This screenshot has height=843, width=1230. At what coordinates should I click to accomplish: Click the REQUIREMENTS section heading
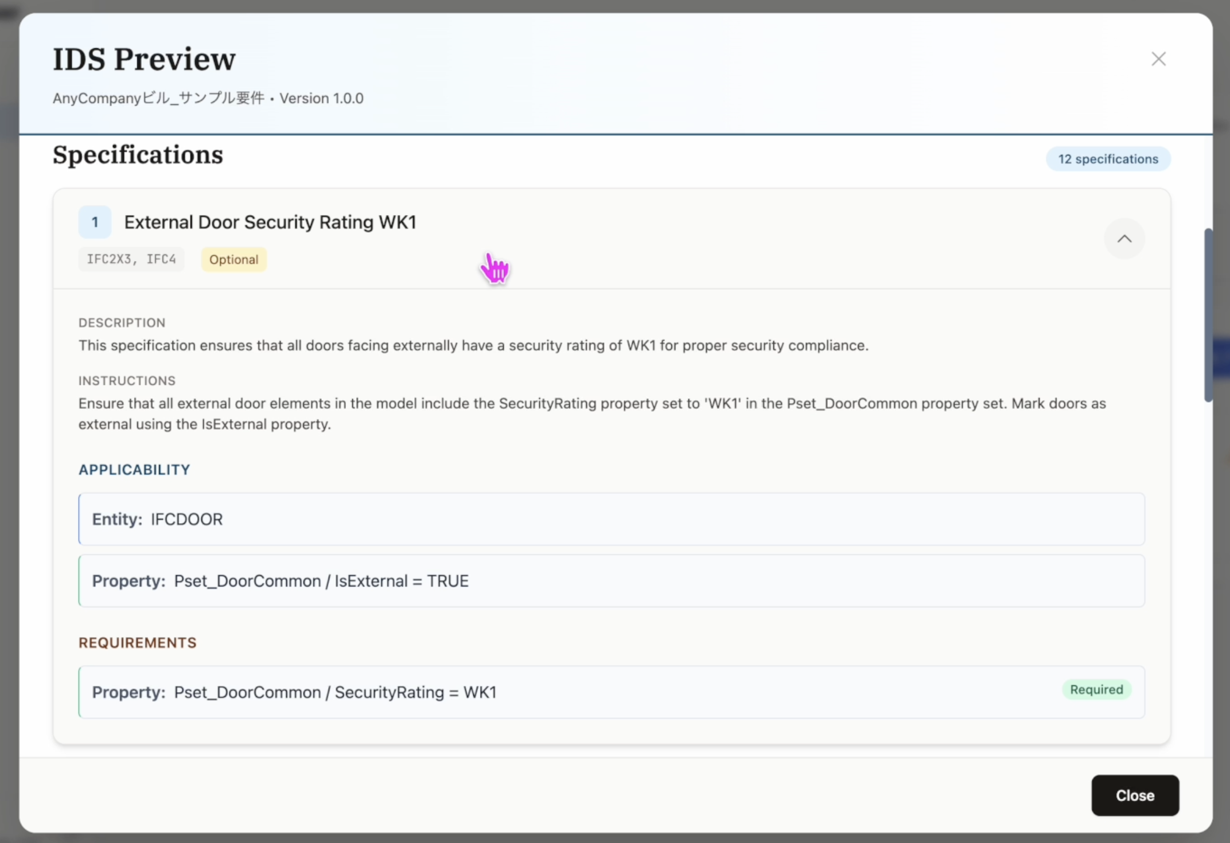tap(138, 643)
